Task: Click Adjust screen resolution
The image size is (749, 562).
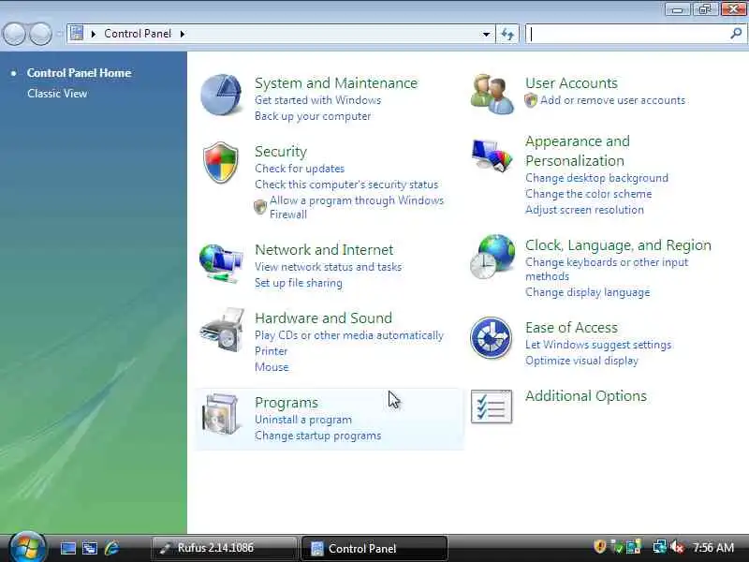Action: (x=584, y=210)
